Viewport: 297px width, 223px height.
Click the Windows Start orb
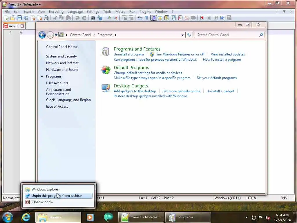pyautogui.click(x=8, y=217)
